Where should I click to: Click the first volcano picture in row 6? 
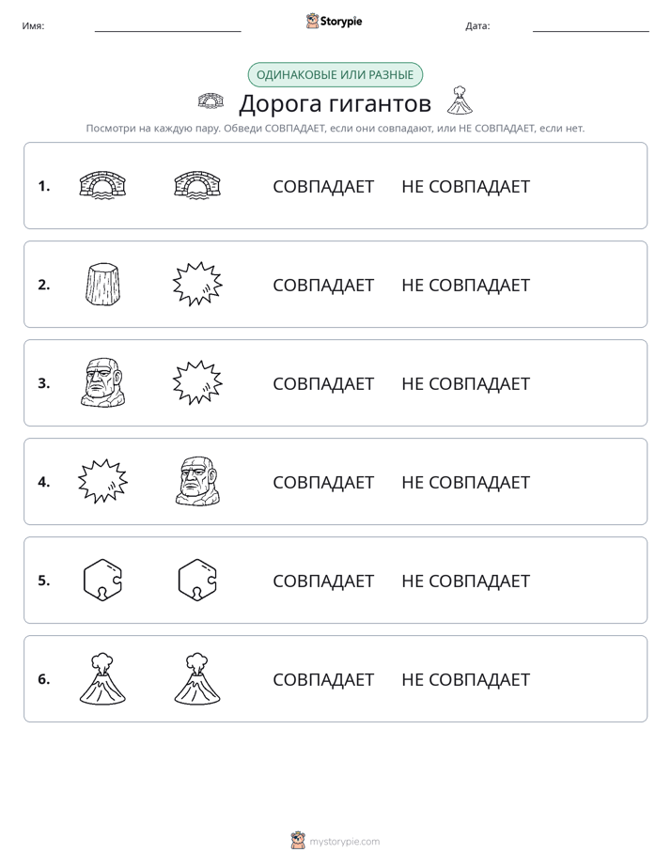(x=103, y=678)
